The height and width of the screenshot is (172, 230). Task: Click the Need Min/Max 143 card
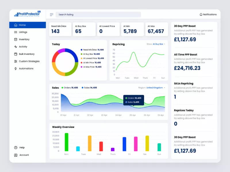[x=60, y=29]
